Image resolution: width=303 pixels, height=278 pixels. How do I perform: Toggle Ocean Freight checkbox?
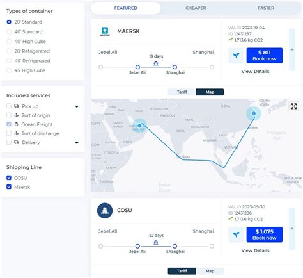(9, 124)
